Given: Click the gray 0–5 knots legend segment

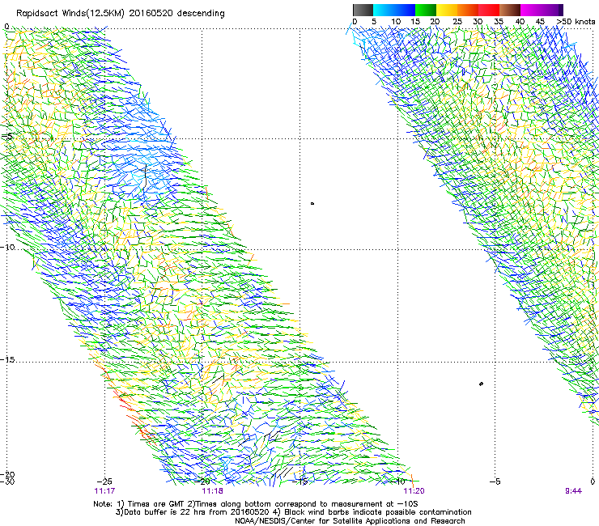Looking at the screenshot, I should (x=363, y=10).
